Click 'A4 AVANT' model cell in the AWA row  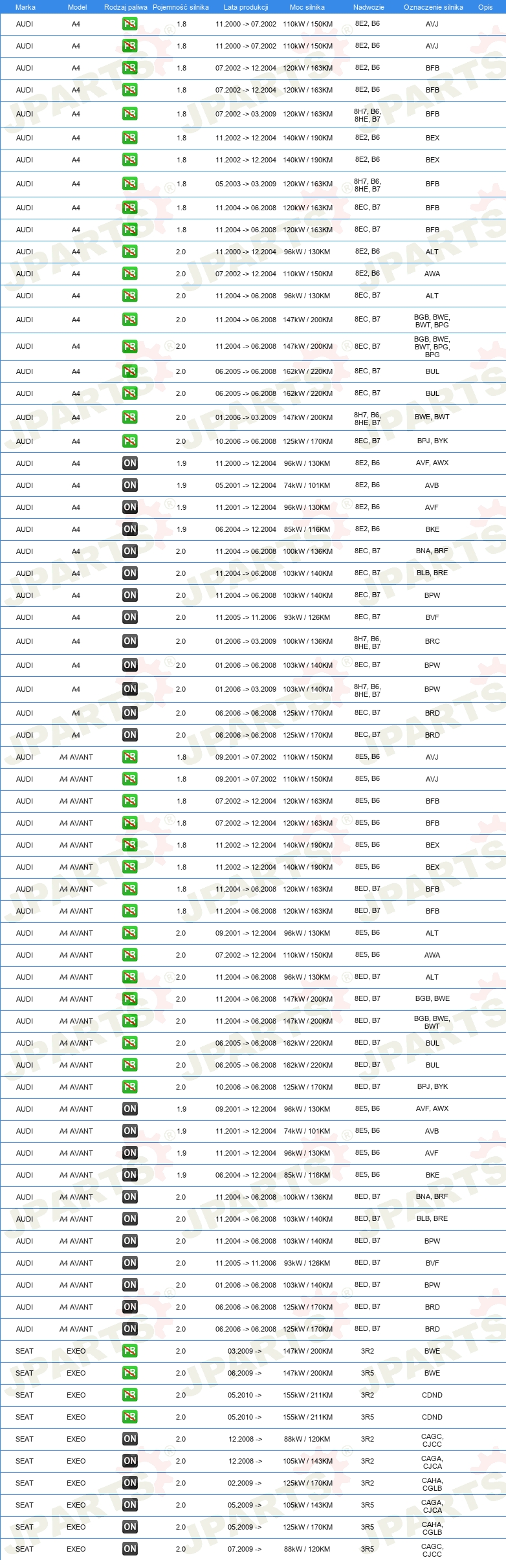click(76, 955)
